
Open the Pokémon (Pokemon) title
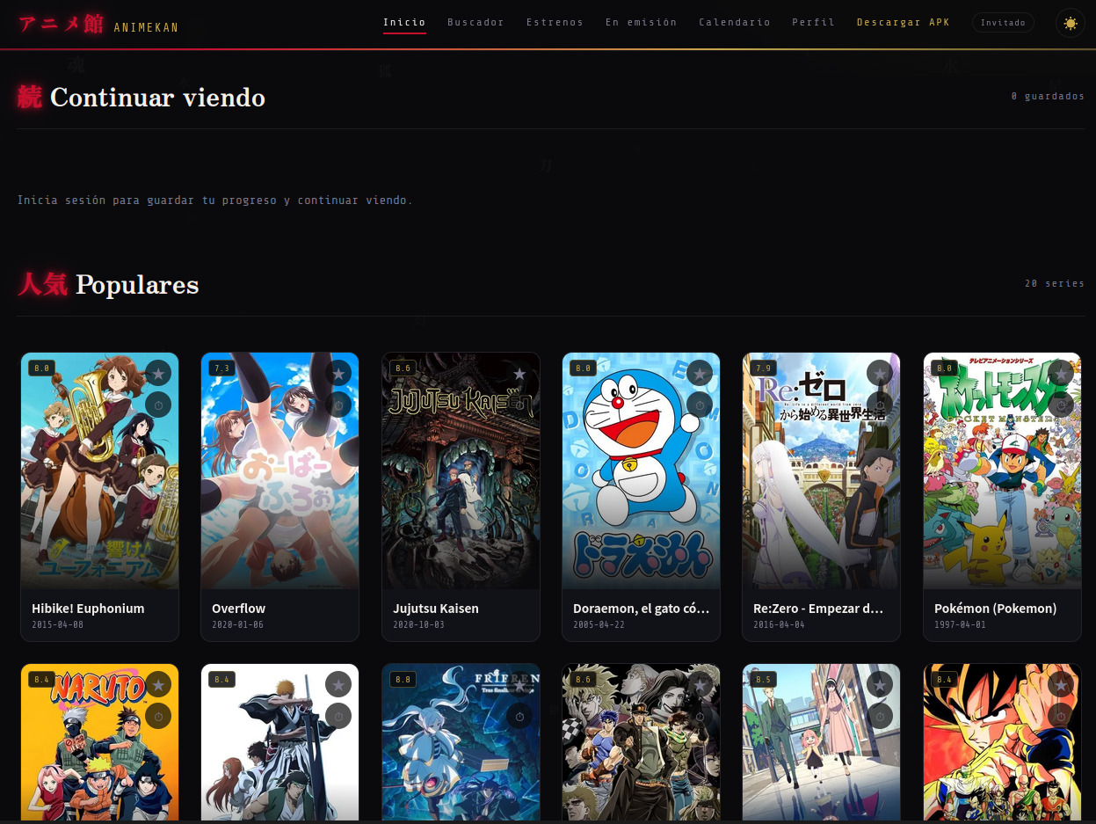995,609
